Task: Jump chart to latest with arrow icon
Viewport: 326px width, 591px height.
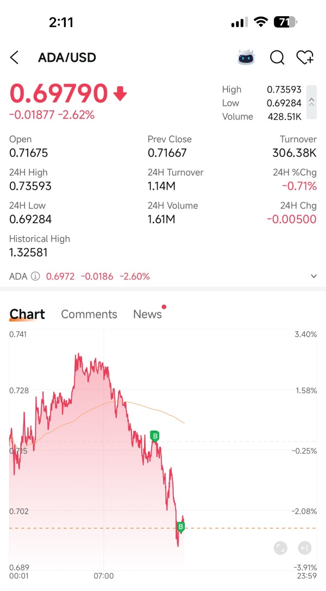Action: click(x=305, y=548)
